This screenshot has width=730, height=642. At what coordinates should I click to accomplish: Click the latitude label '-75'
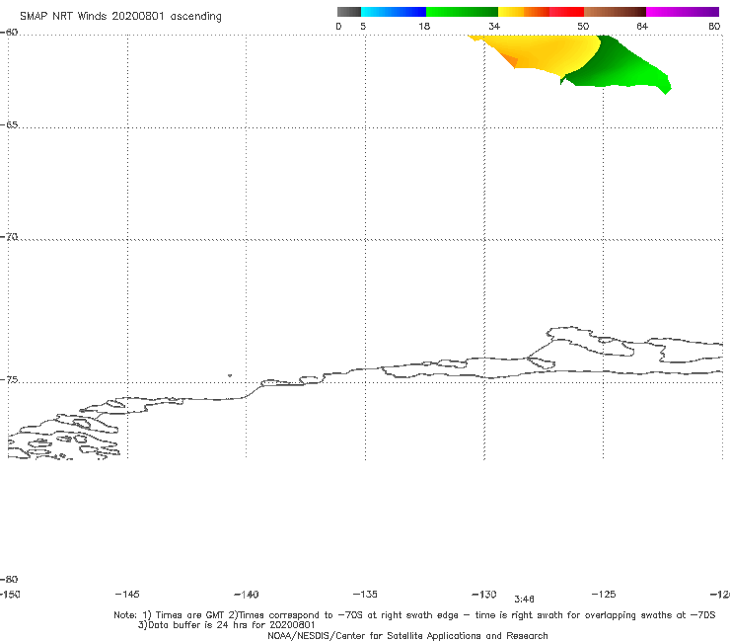coord(9,380)
